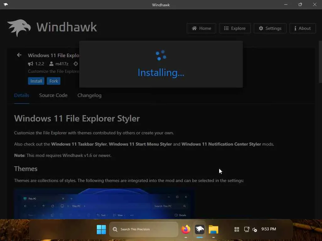
Task: Fork the mod
Action: click(53, 81)
